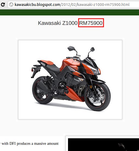The image size is (139, 151).
Task: Click the motorcycle's rear wheel
Action: [43, 90]
